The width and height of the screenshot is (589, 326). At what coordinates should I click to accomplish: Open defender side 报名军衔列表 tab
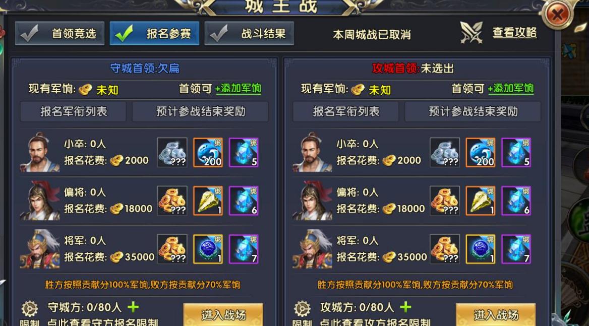(x=73, y=111)
